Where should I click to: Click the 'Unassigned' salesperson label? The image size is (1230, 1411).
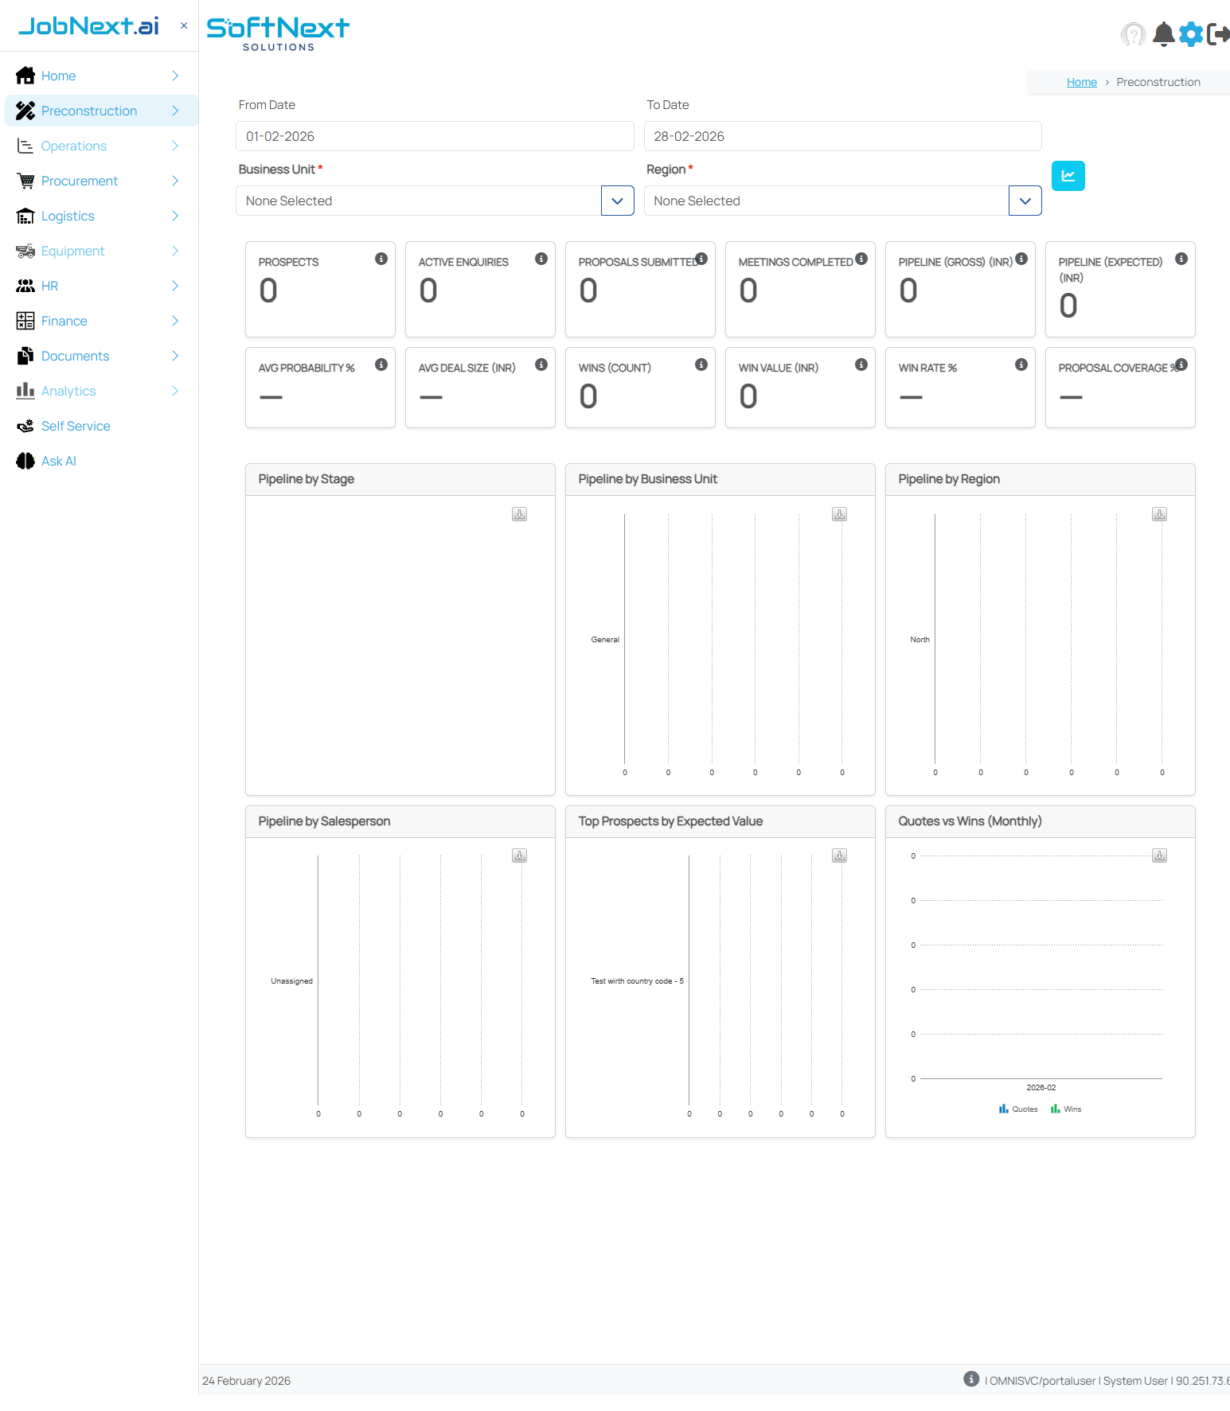point(291,981)
